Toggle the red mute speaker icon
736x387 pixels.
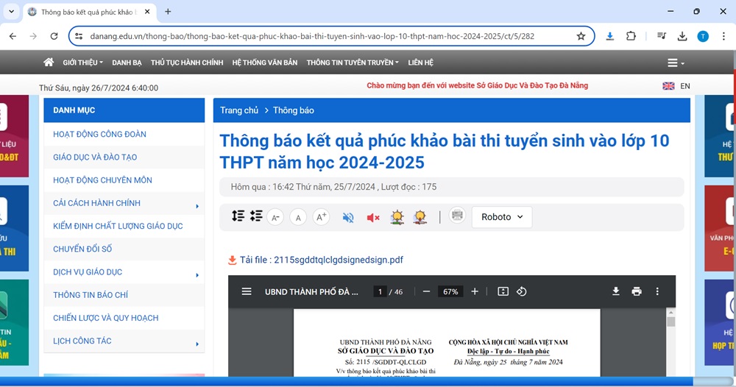pyautogui.click(x=372, y=217)
